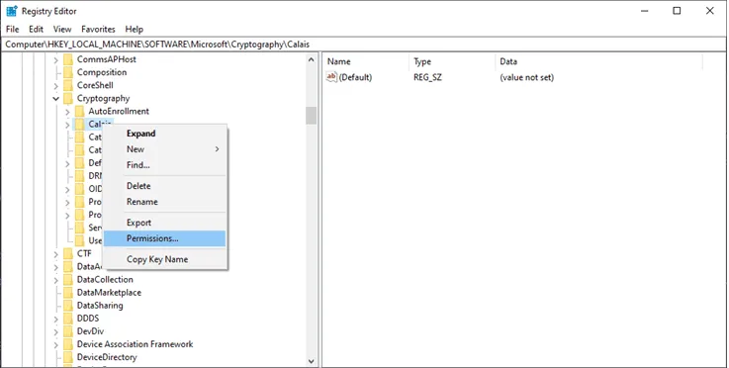Open the Favorites menu
Viewport: 729px width, 368px height.
tap(98, 29)
